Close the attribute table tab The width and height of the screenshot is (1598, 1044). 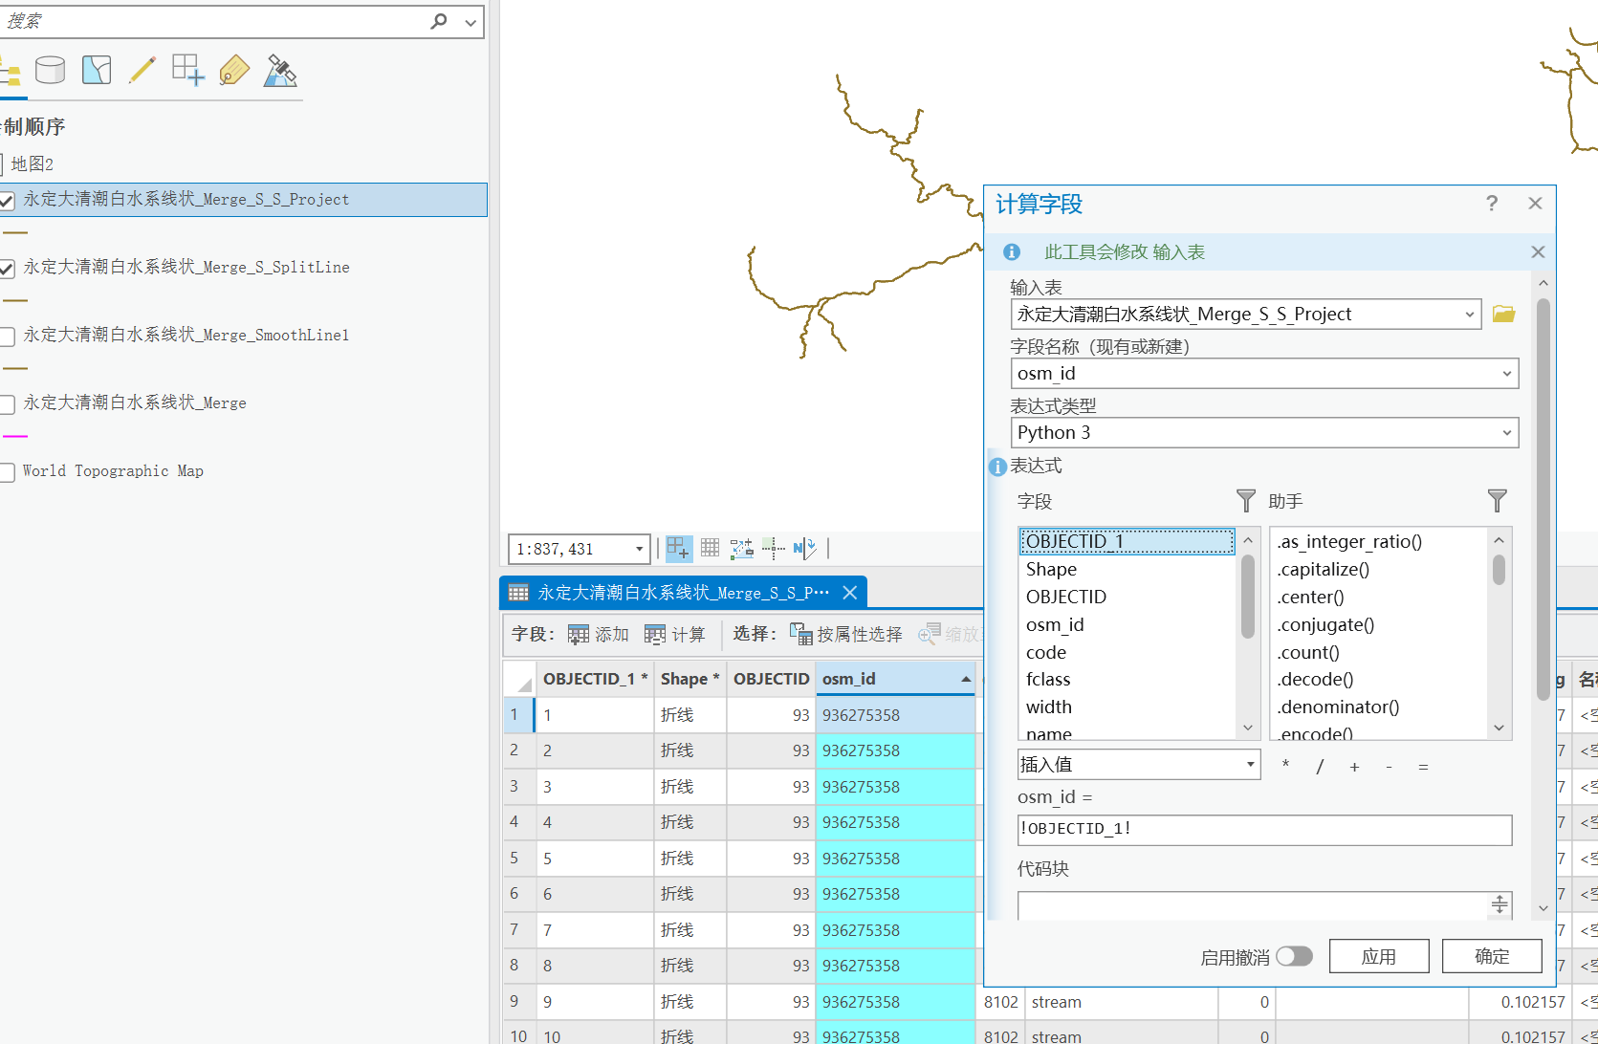(849, 593)
